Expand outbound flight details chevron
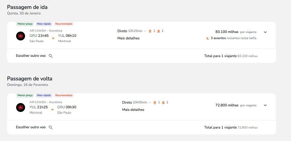 (265, 32)
